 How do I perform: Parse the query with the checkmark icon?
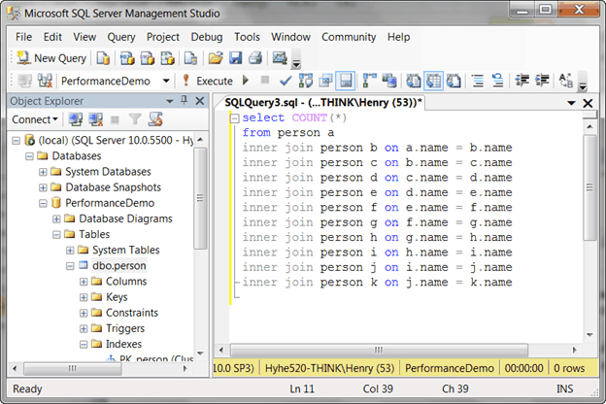point(286,81)
